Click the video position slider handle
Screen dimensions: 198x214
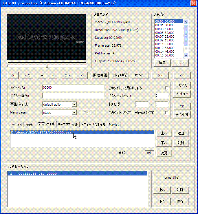47,66
